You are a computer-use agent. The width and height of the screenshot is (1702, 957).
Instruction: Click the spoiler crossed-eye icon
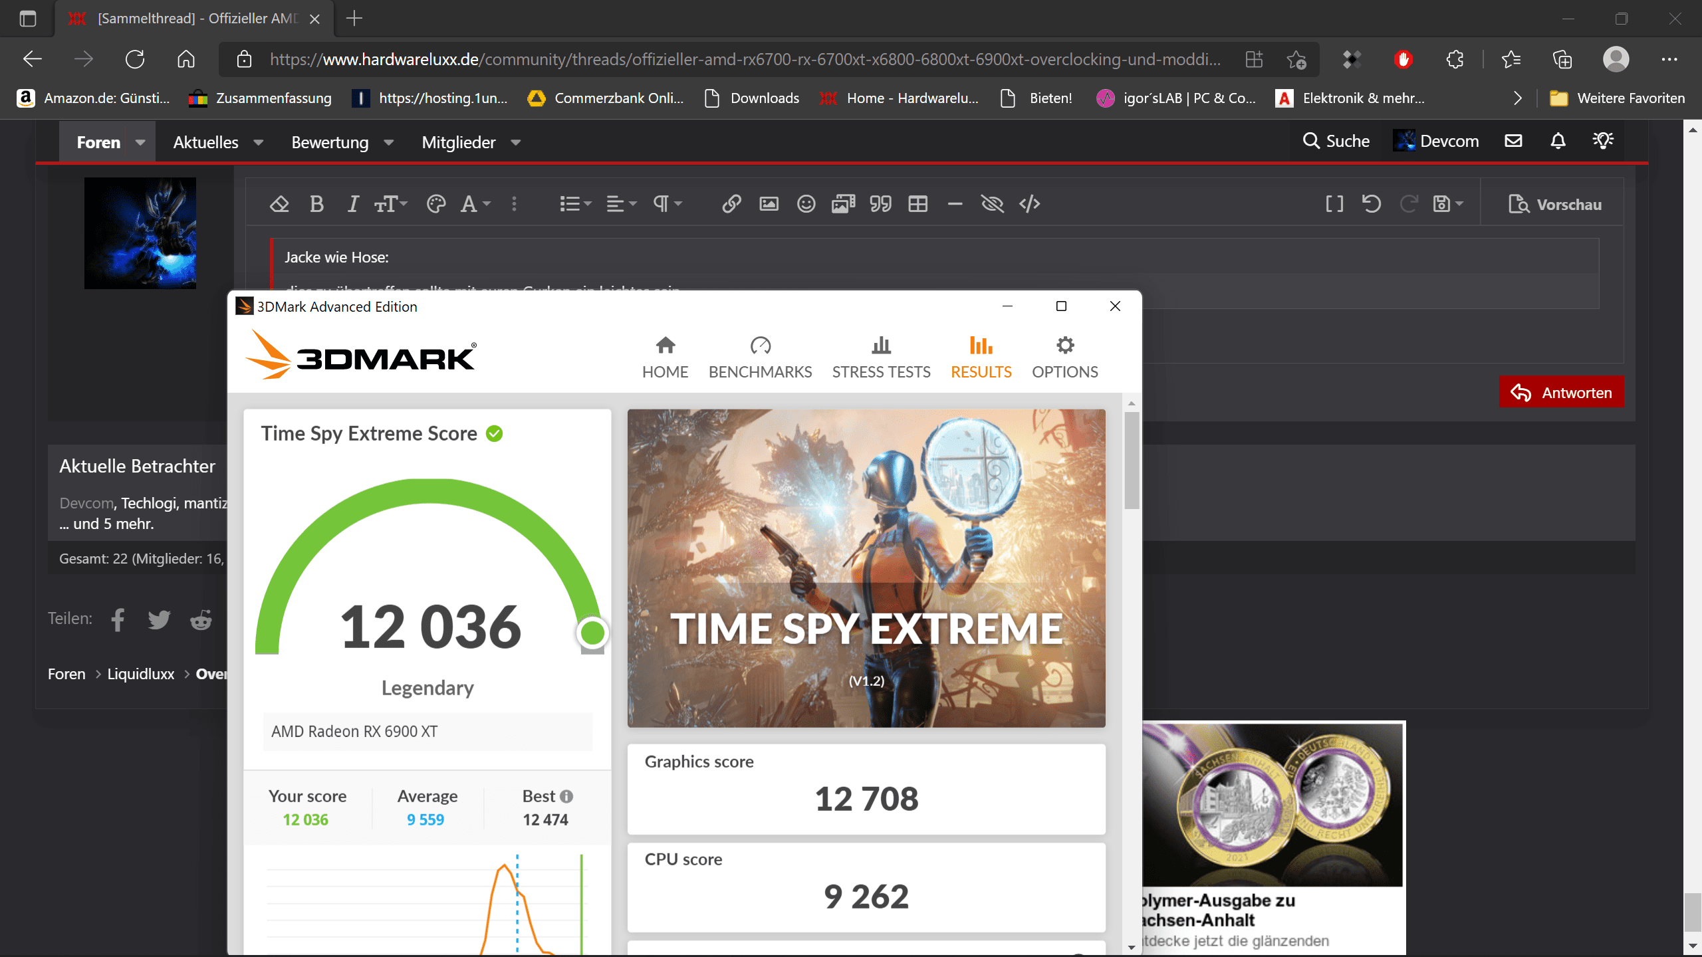(x=992, y=204)
